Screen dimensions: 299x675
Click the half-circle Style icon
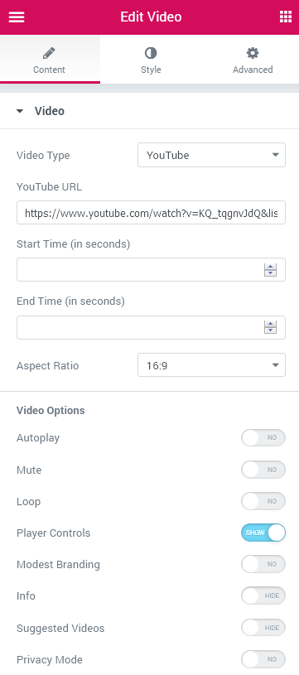pos(151,53)
